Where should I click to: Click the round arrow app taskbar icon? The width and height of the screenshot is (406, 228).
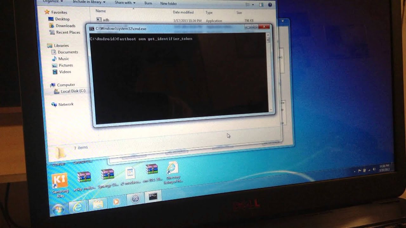[135, 199]
